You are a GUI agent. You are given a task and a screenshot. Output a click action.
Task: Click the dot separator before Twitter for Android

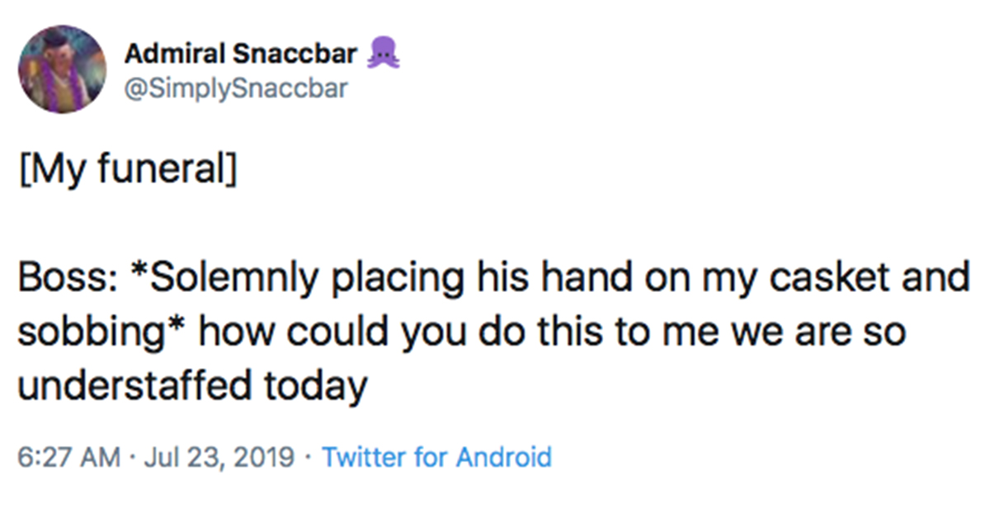307,457
